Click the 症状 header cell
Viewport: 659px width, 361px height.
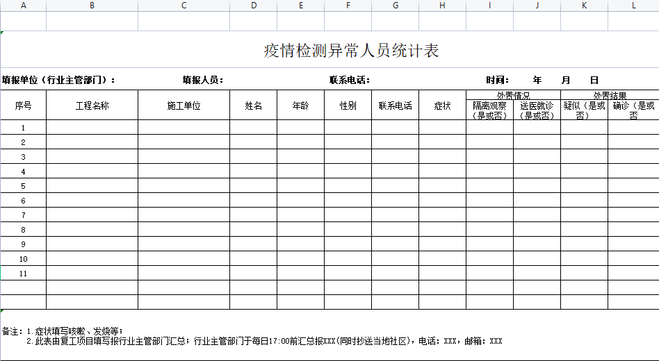[x=442, y=106]
